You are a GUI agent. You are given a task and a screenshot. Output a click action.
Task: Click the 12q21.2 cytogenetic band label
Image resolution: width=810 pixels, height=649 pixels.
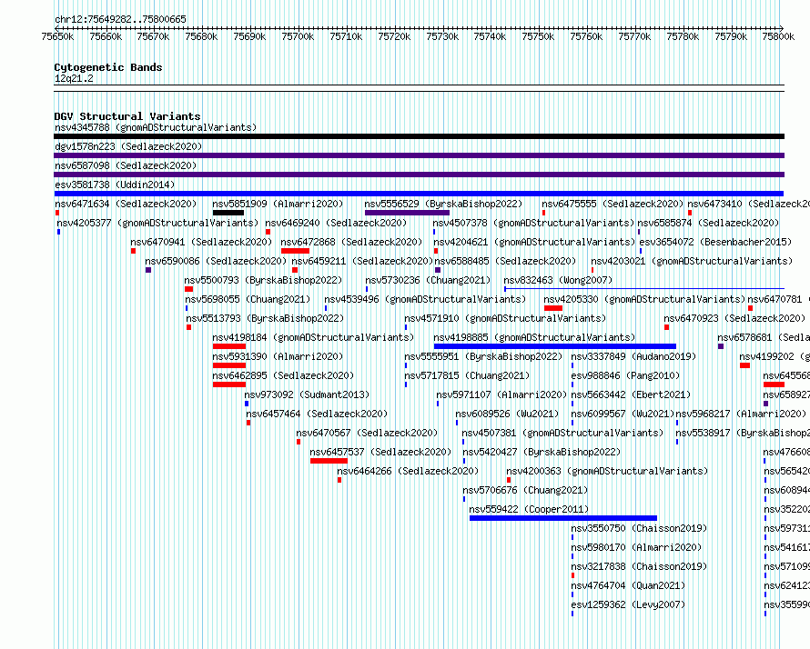[74, 78]
